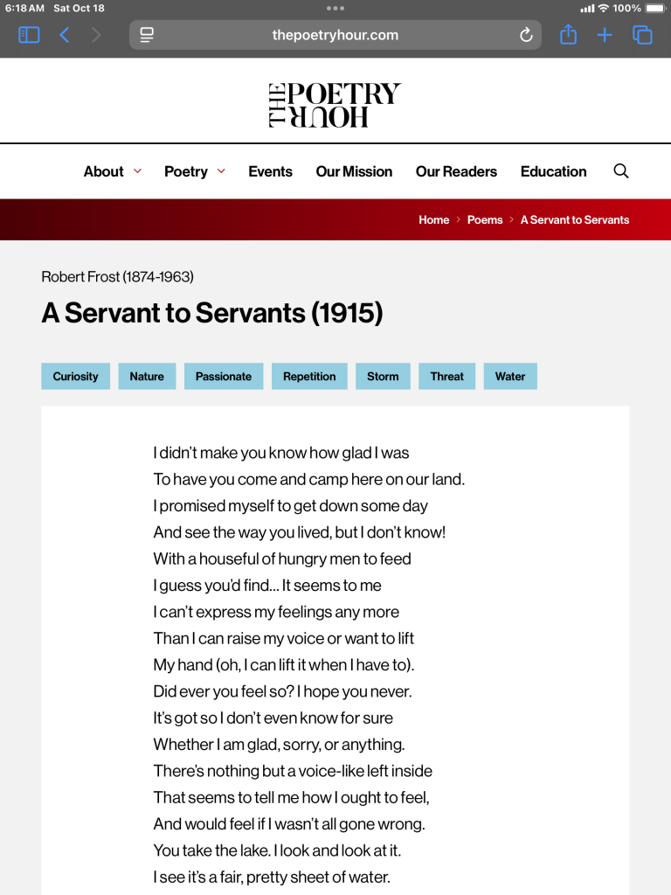The width and height of the screenshot is (671, 895).
Task: Open the Our Mission page
Action: click(354, 171)
